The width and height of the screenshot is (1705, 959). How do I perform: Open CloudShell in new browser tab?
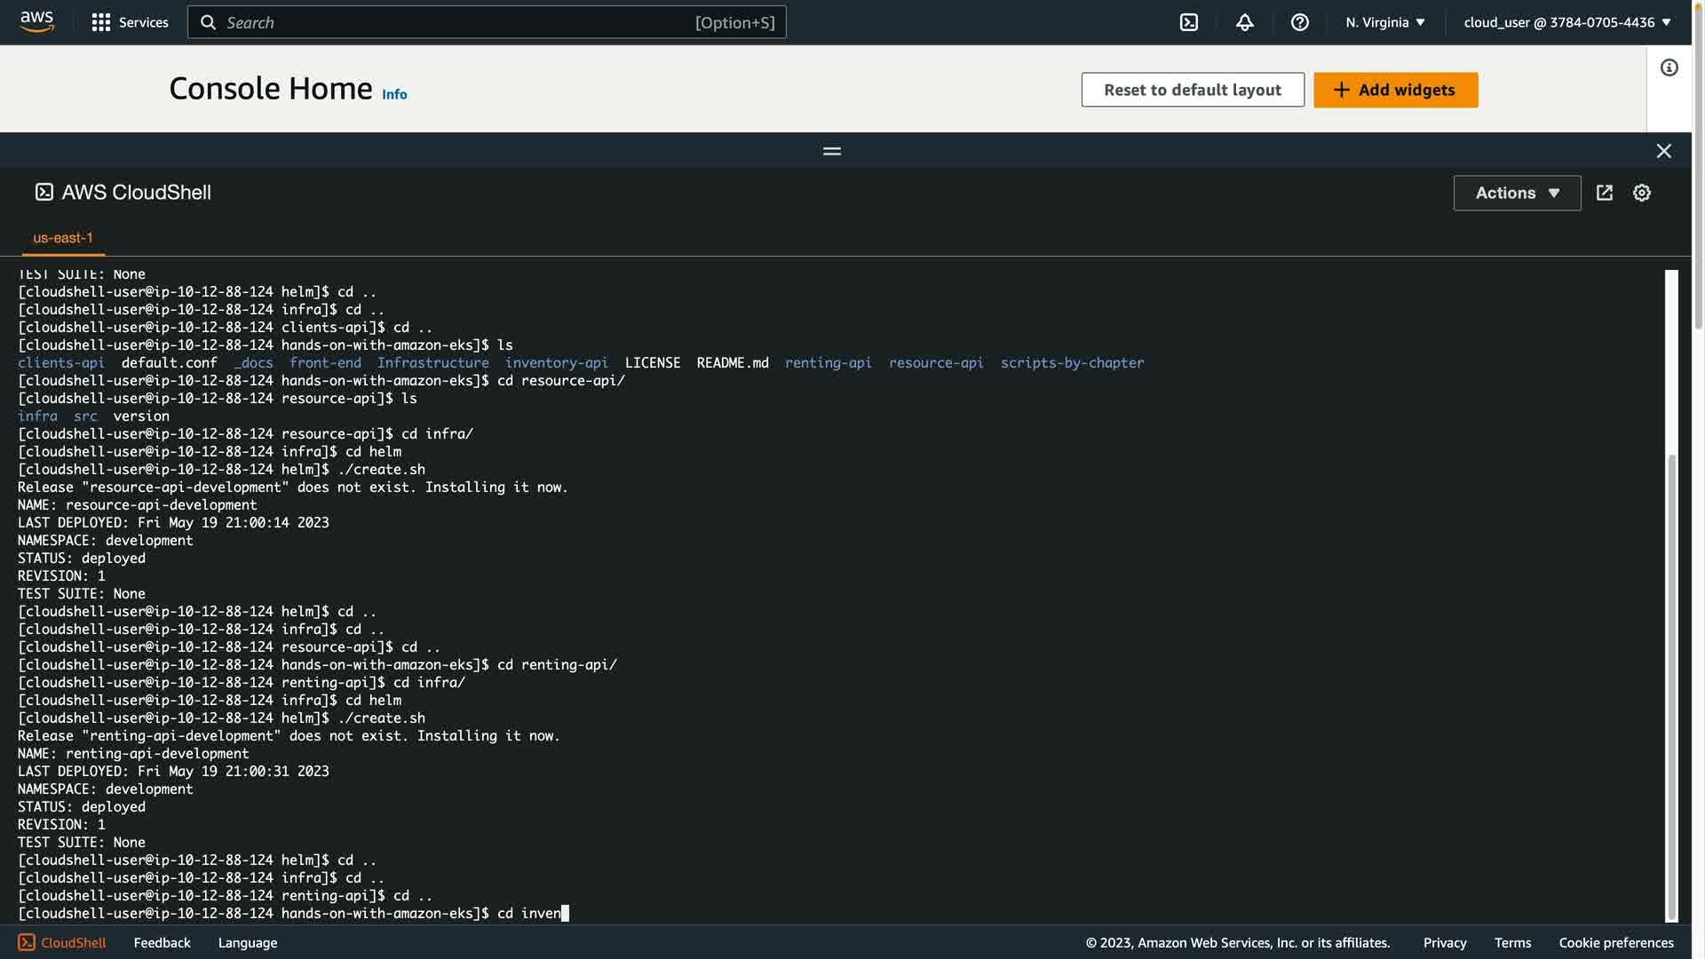[1604, 193]
